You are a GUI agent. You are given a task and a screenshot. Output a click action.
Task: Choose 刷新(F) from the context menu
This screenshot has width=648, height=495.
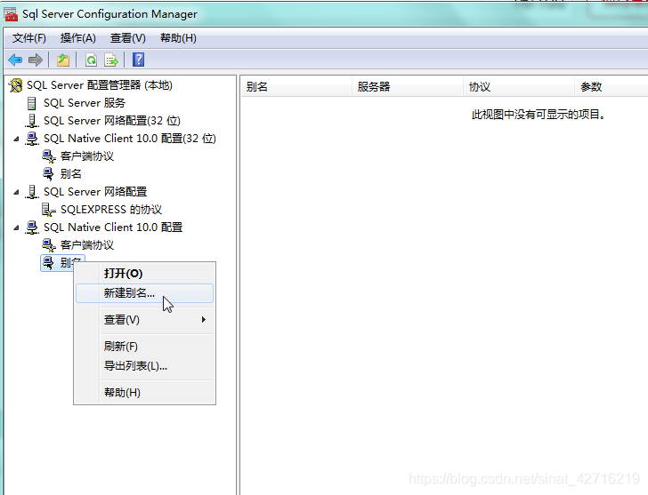tap(144, 346)
